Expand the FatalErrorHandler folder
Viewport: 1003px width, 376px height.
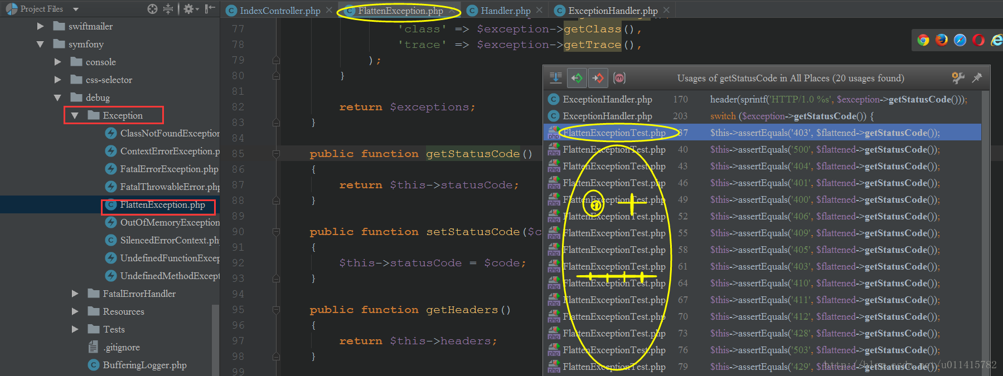(x=75, y=294)
